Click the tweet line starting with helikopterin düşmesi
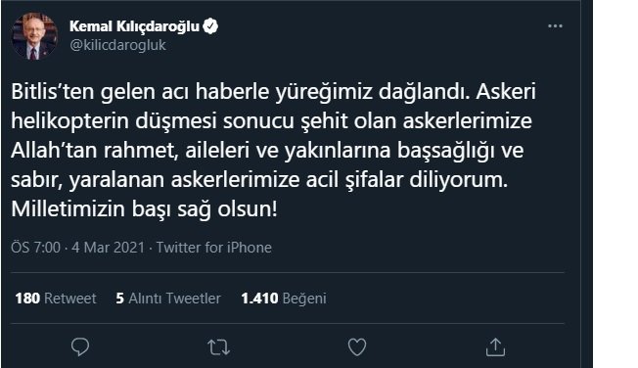Image resolution: width=638 pixels, height=368 pixels. point(271,121)
